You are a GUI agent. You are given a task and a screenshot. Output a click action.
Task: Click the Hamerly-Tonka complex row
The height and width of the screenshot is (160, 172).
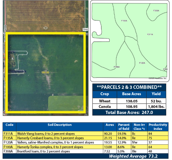coord(86,147)
